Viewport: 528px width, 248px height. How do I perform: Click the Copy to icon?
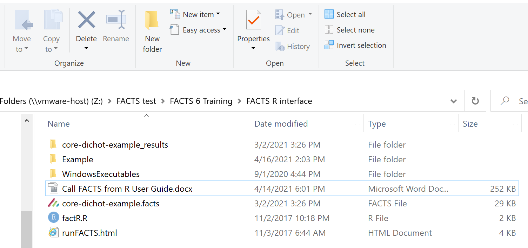[x=52, y=20]
